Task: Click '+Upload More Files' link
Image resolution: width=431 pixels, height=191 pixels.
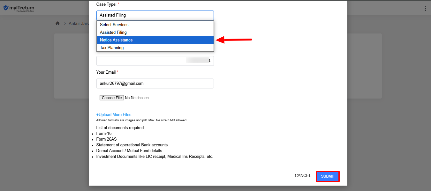Action: 114,114
